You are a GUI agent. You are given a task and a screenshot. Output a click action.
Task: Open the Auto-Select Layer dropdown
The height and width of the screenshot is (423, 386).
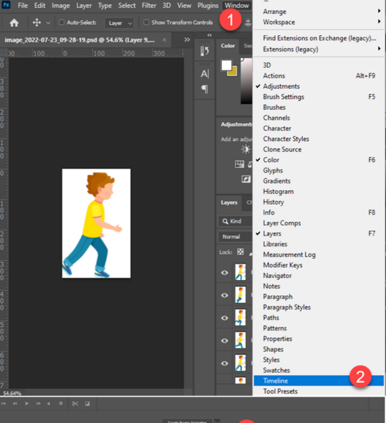coord(120,23)
